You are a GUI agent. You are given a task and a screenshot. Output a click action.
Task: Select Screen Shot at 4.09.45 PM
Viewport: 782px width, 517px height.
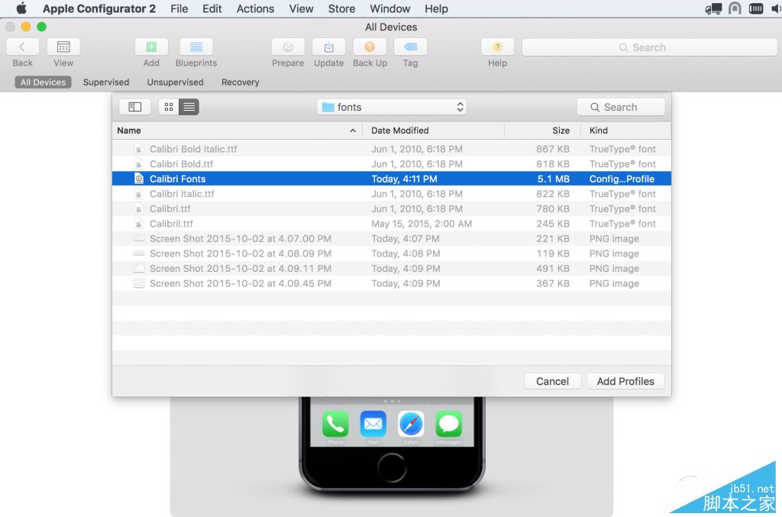(x=392, y=283)
